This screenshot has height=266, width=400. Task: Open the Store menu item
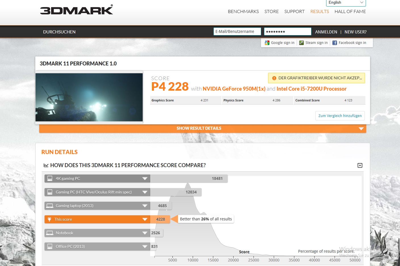click(272, 12)
